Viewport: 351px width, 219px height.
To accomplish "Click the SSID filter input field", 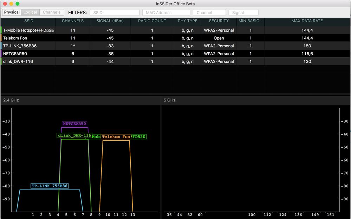I will (115, 13).
